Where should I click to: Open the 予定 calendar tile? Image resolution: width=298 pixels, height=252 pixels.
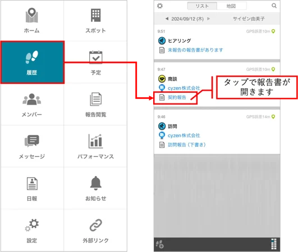[x=95, y=62]
